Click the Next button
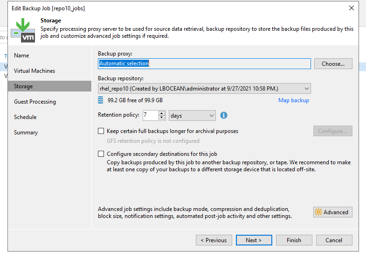 [253, 240]
